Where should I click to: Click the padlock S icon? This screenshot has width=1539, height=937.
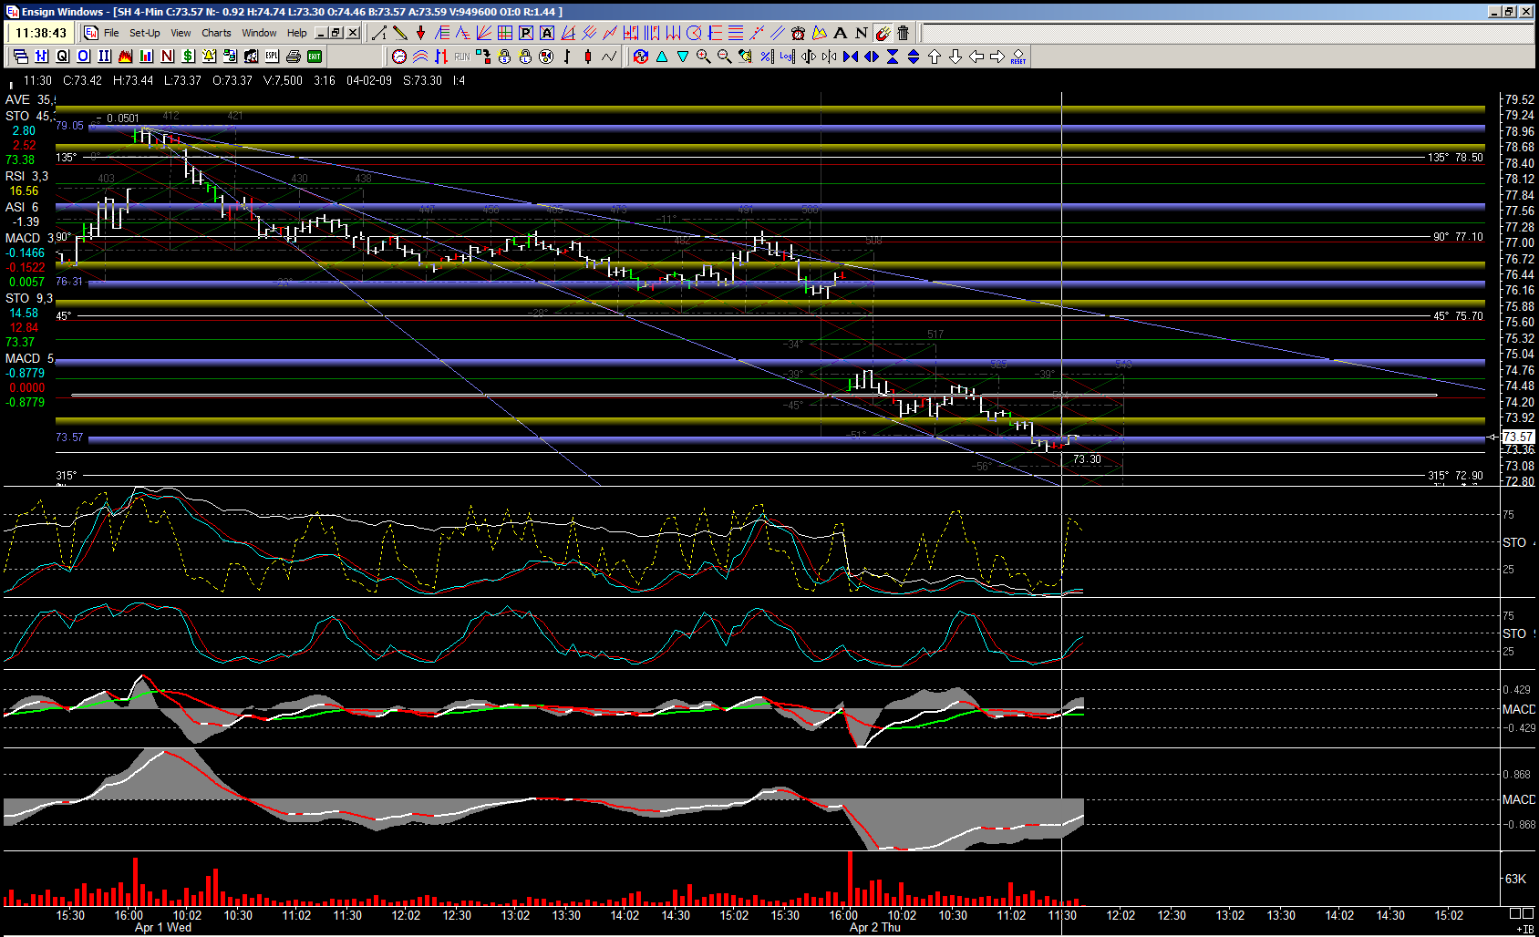[x=504, y=57]
